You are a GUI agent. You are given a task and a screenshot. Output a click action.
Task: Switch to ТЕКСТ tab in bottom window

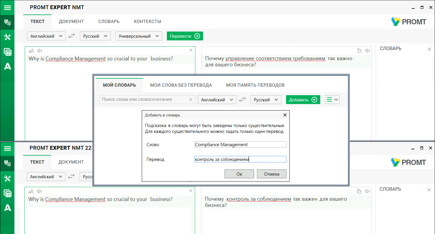[x=37, y=162]
